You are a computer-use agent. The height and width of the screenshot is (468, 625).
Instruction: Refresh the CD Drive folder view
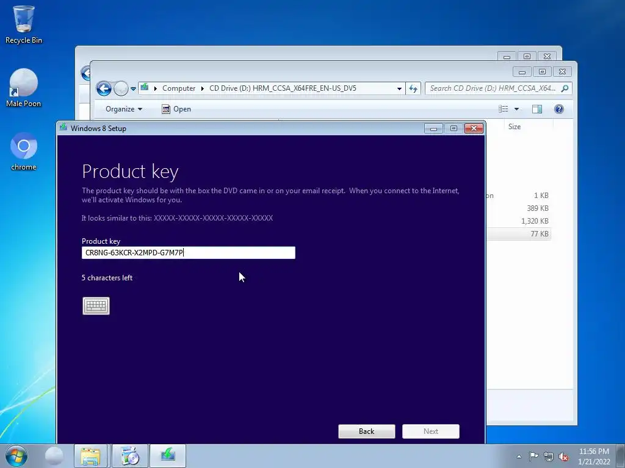[x=413, y=89]
